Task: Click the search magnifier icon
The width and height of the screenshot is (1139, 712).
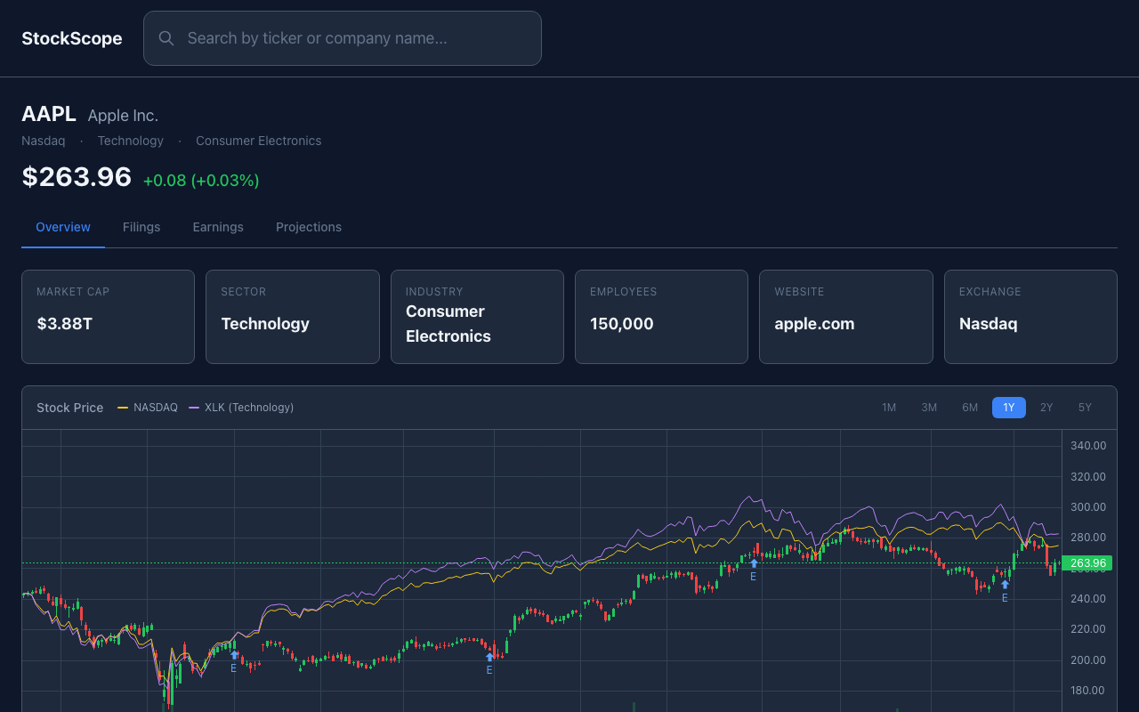Action: [166, 38]
